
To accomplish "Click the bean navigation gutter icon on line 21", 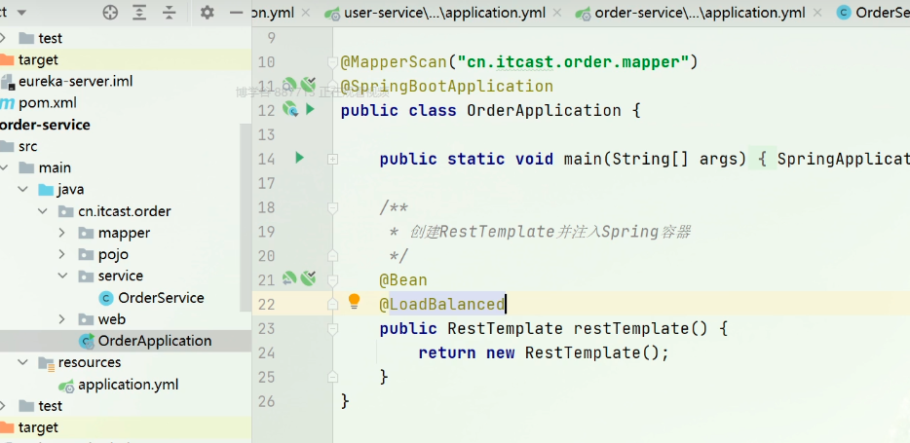I will click(x=289, y=278).
